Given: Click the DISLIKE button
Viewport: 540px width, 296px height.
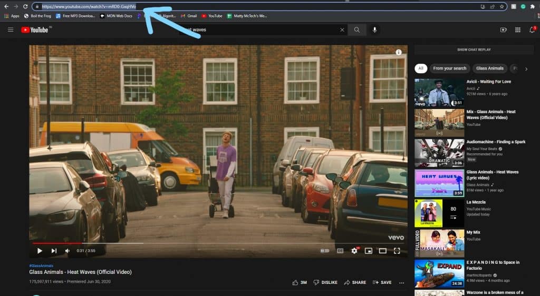Looking at the screenshot, I should click(325, 283).
